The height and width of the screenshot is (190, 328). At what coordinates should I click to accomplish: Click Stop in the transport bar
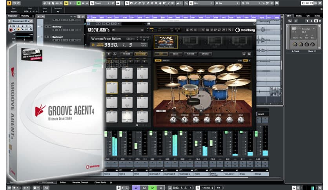(x=144, y=188)
